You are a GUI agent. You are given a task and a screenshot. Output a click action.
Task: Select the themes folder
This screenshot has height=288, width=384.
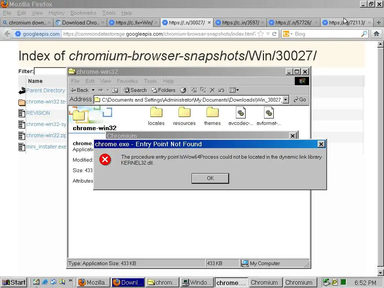click(x=212, y=117)
